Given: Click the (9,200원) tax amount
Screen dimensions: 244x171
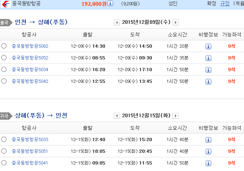Looking at the screenshot, I should point(130,4).
